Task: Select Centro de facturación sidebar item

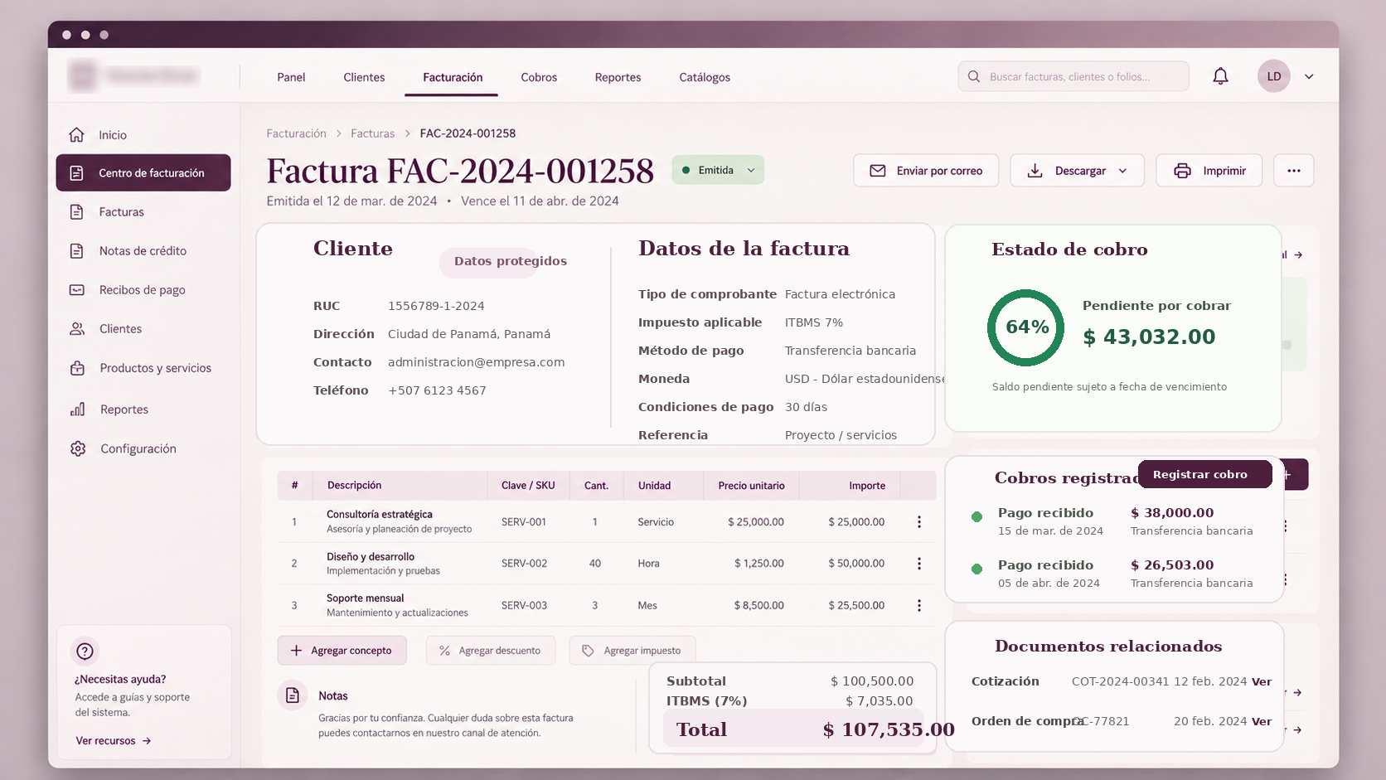Action: [143, 172]
